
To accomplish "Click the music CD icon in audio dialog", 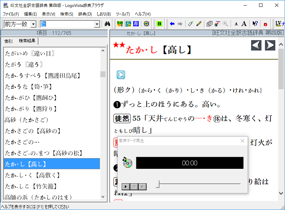I will (127, 162).
